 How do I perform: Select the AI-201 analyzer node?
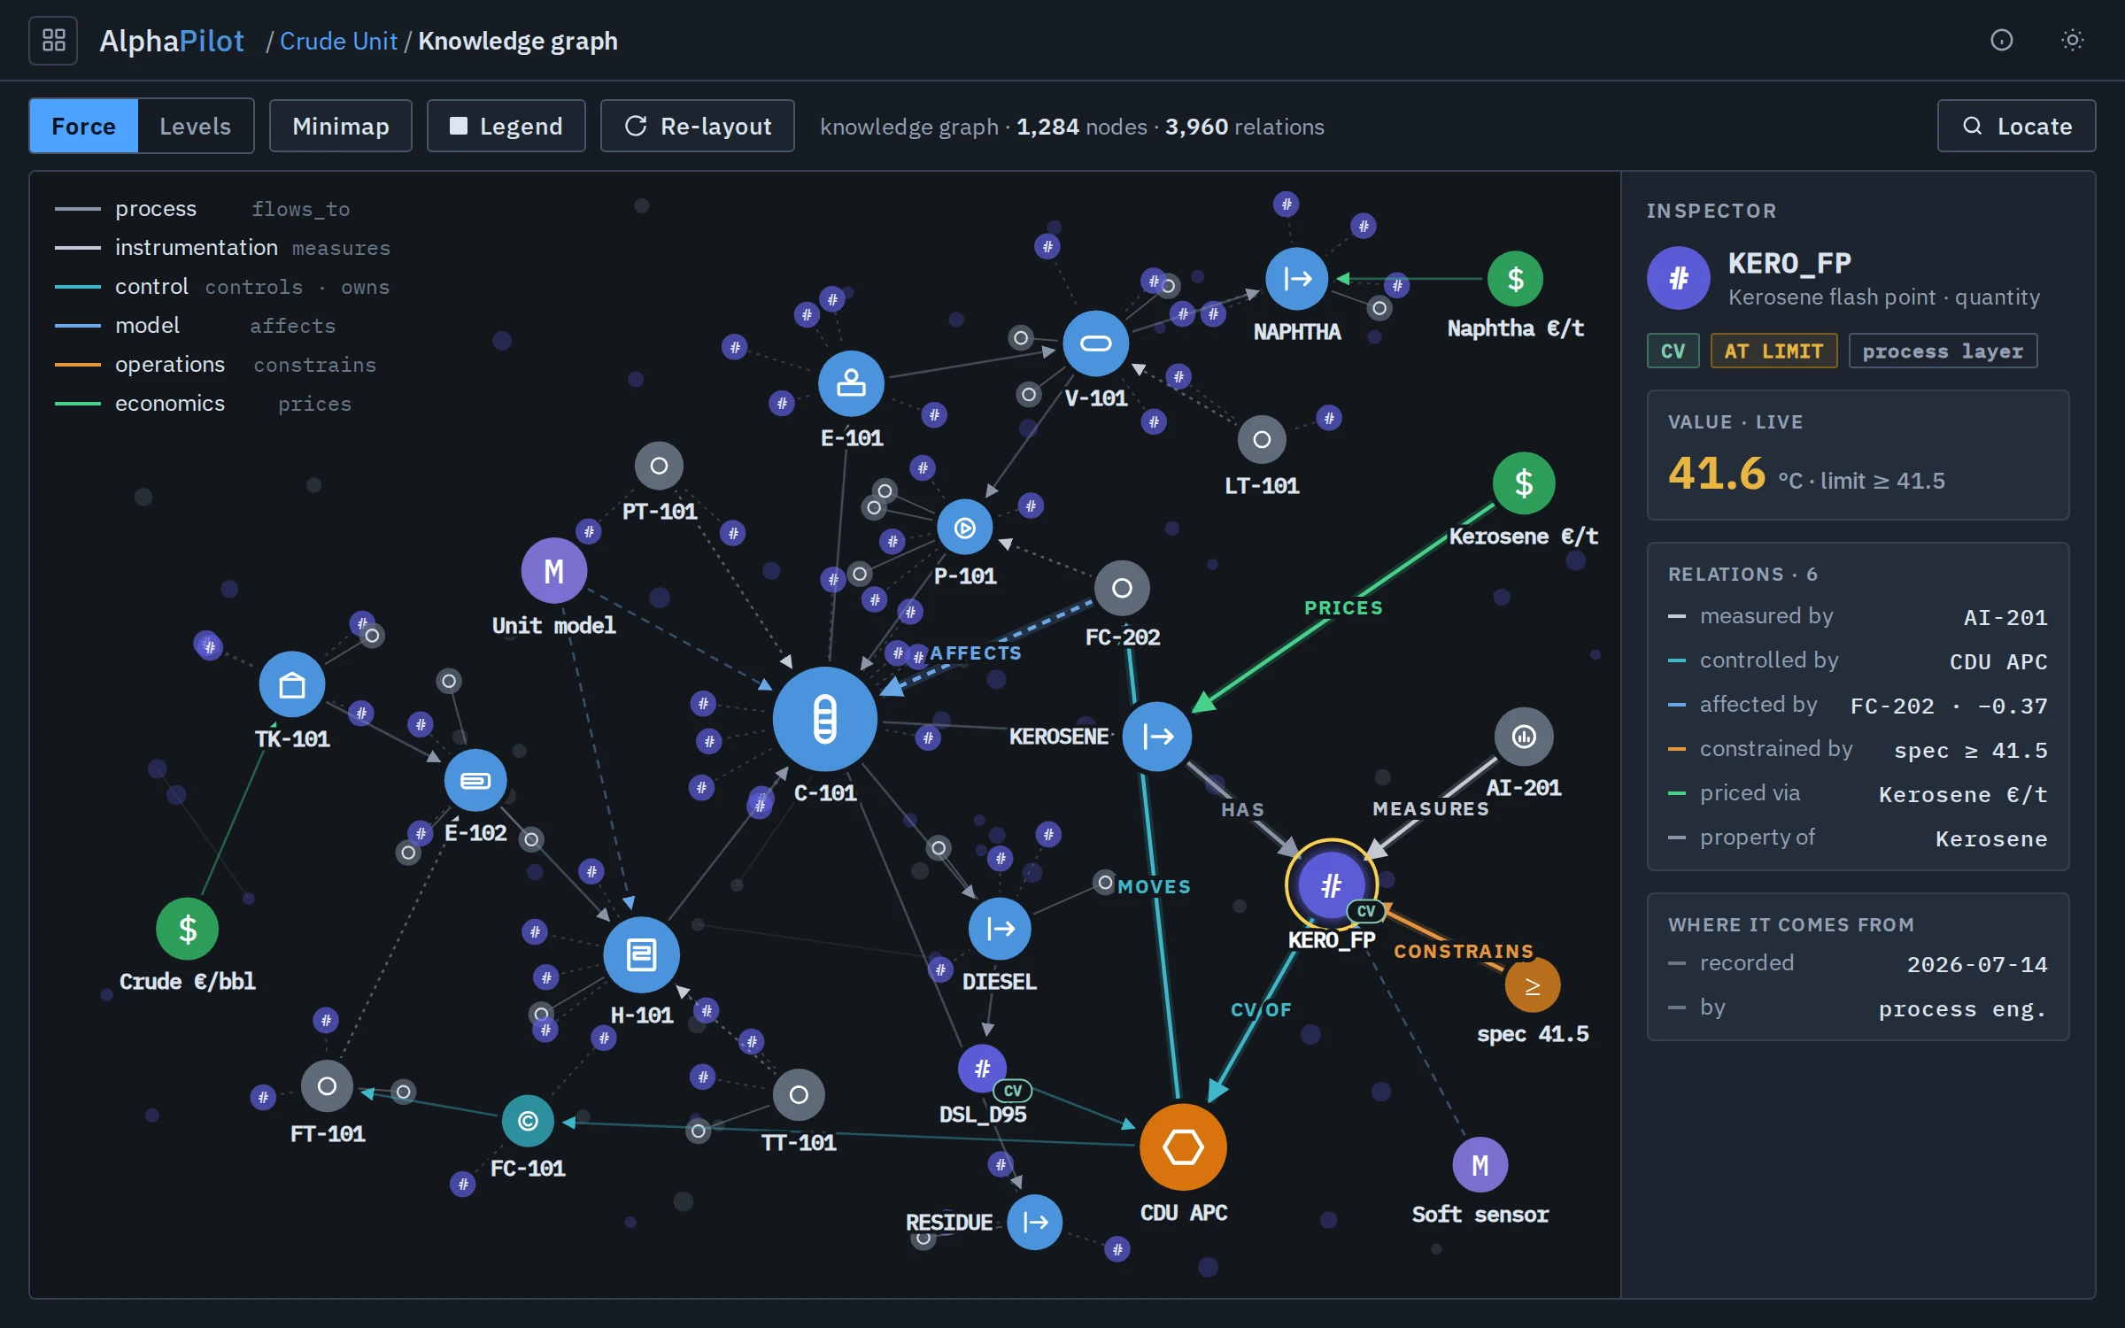(1523, 737)
